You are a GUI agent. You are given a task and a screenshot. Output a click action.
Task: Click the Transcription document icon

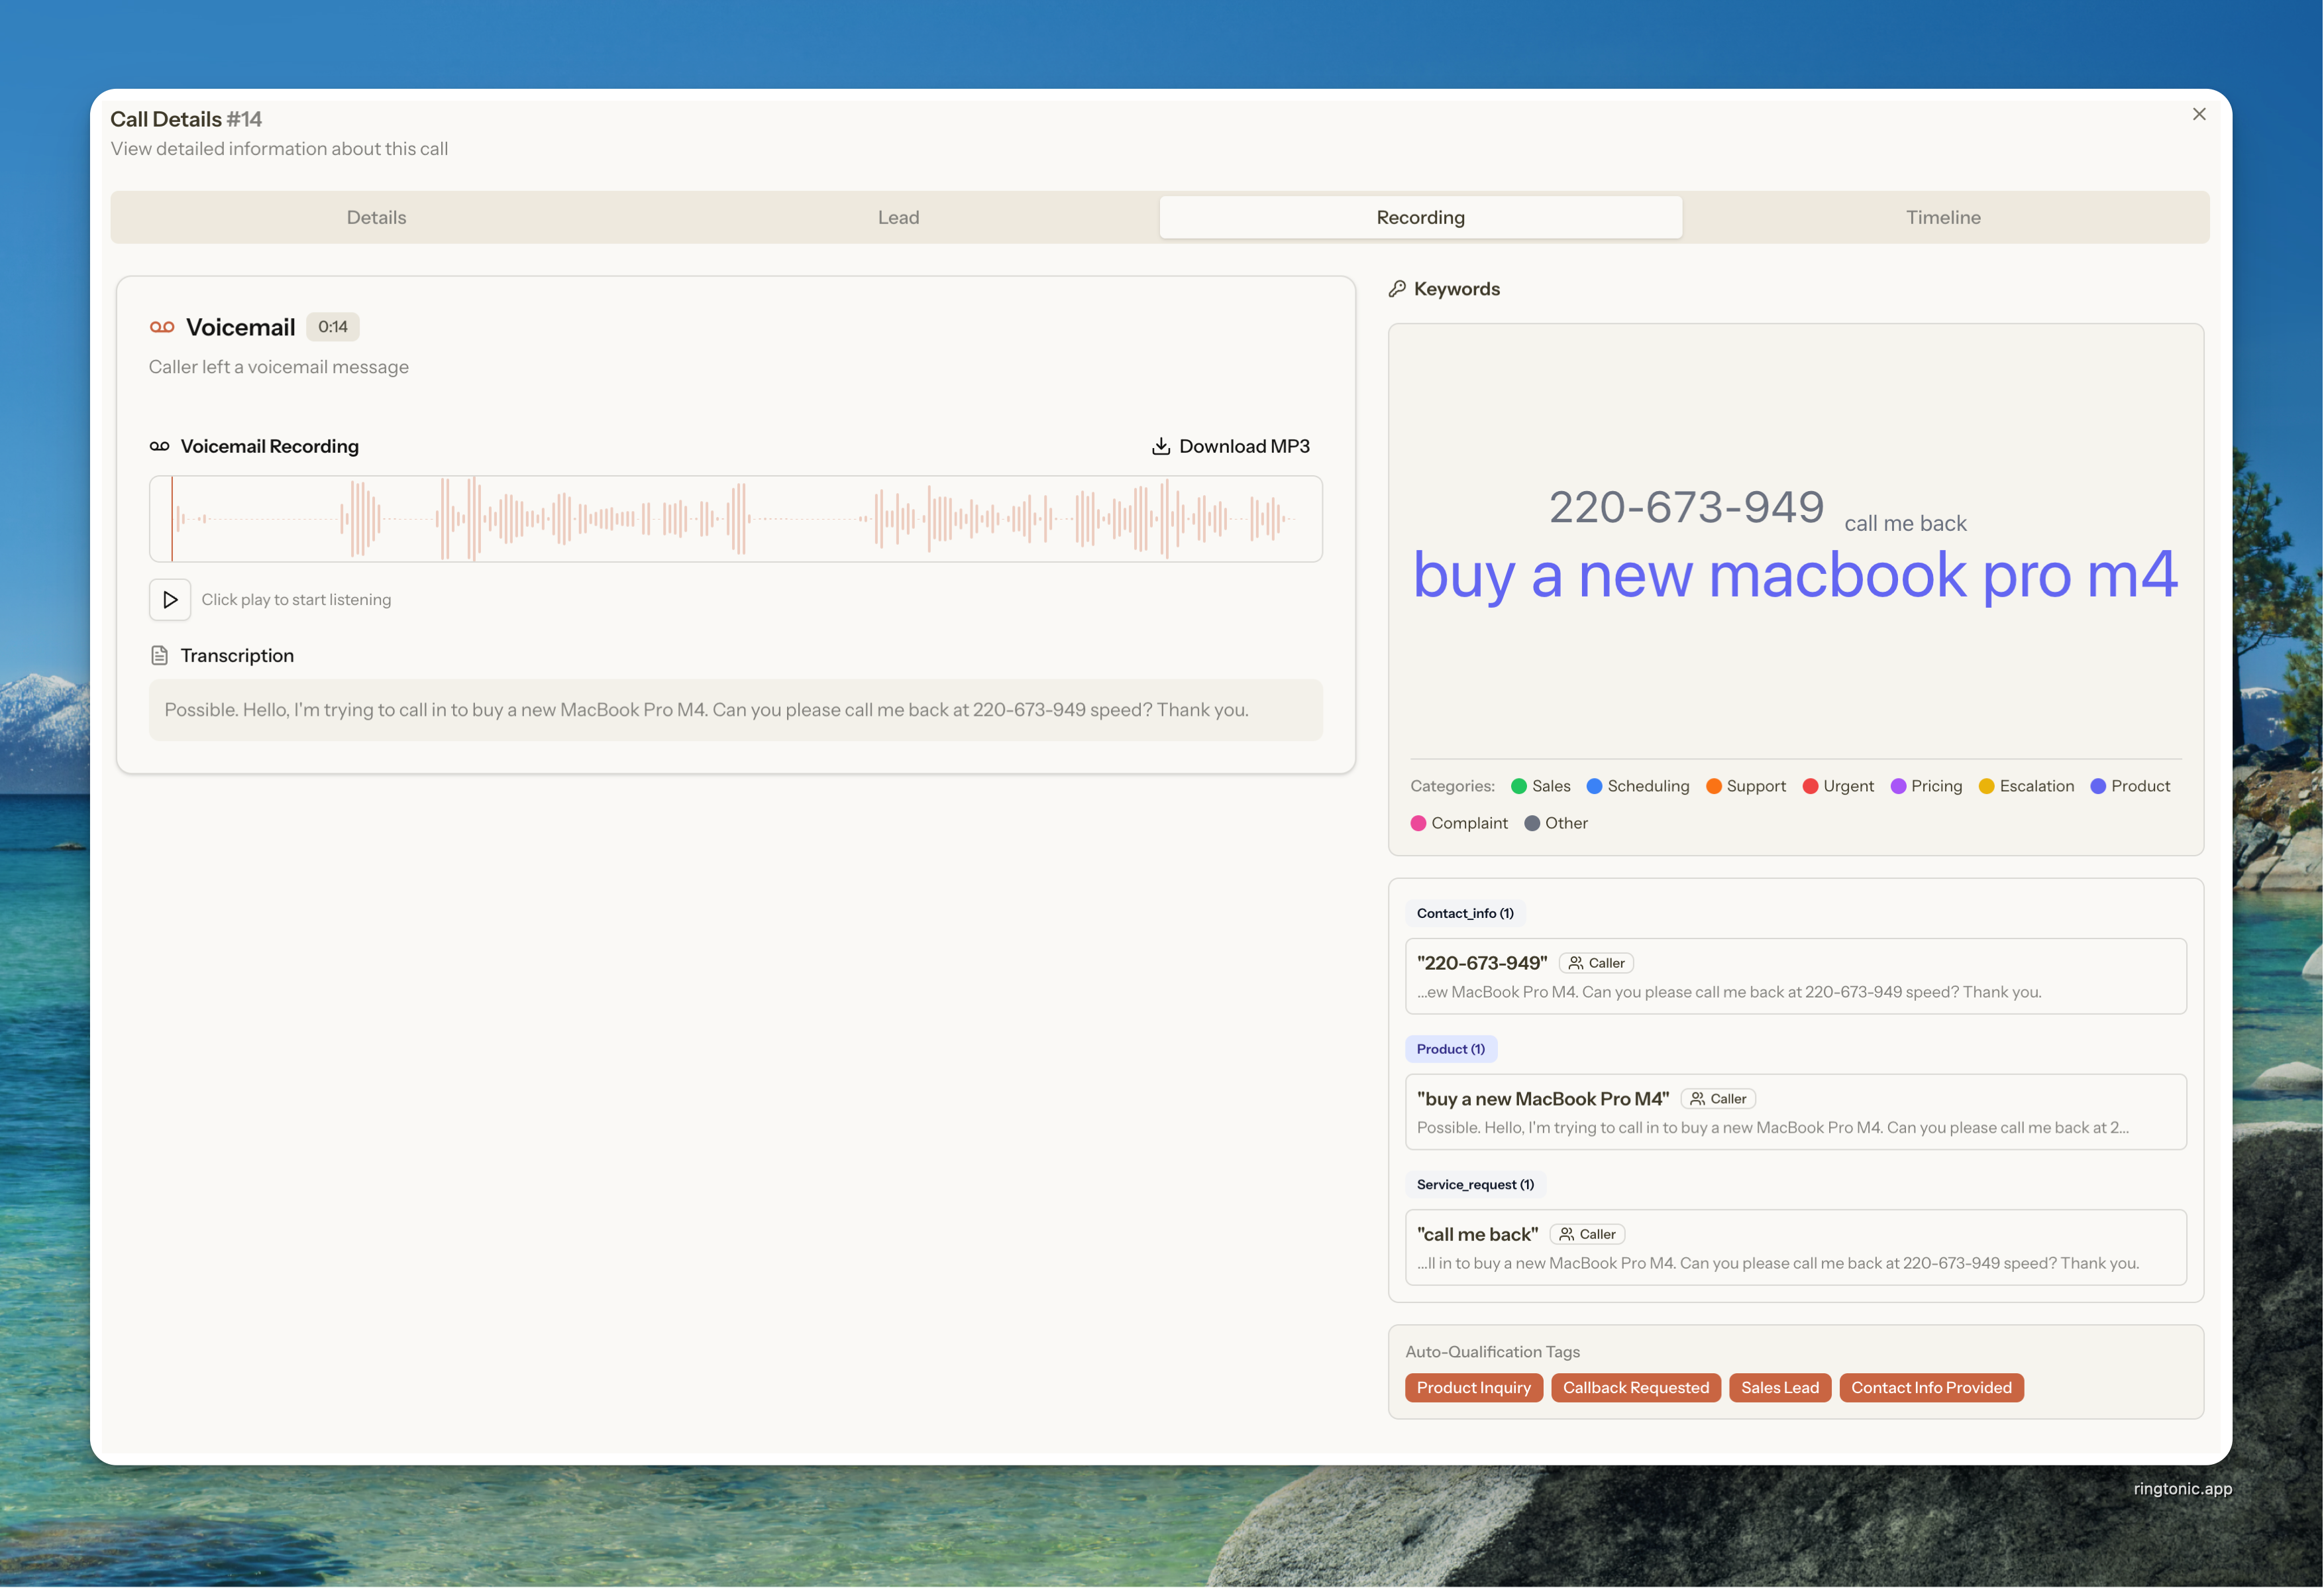(159, 655)
